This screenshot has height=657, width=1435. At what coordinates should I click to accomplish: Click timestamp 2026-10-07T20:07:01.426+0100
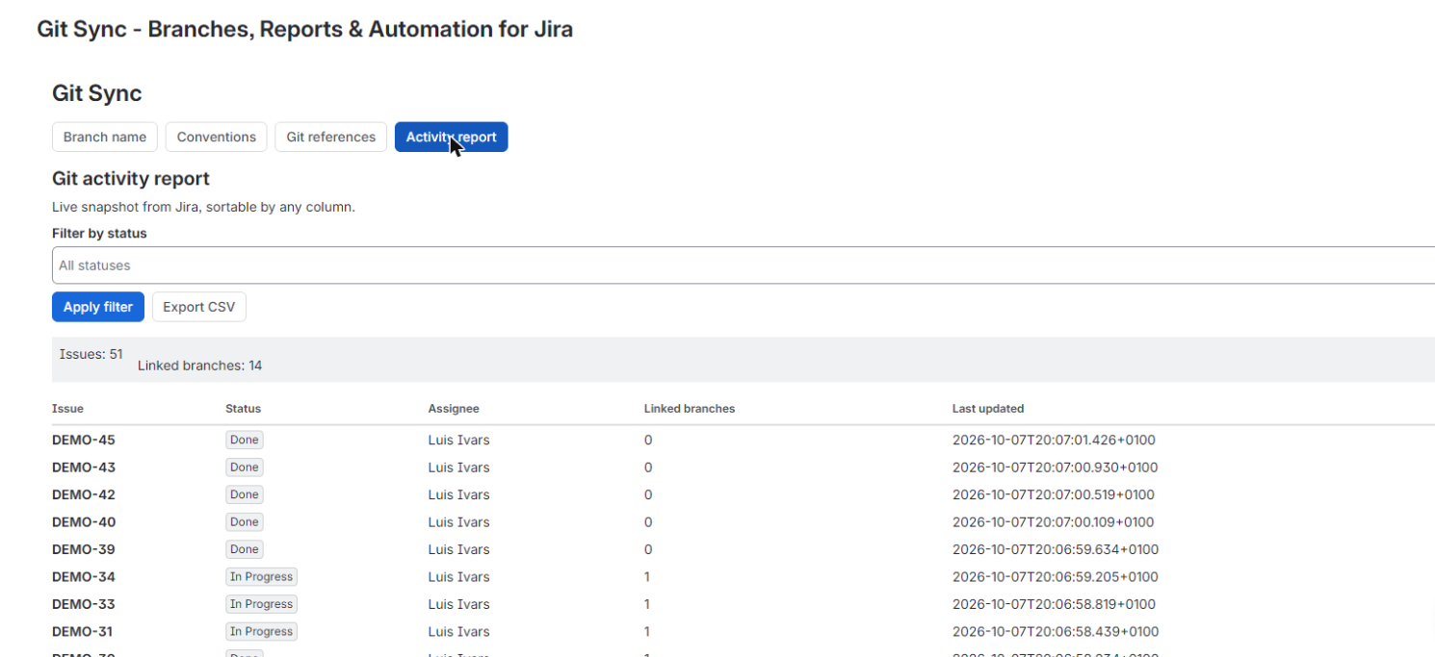click(1054, 441)
